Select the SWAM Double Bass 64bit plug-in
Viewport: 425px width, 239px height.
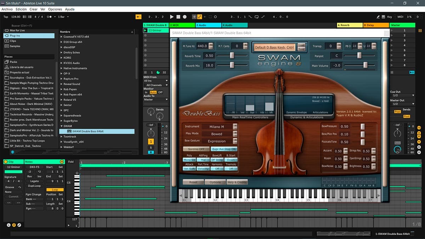click(97, 131)
